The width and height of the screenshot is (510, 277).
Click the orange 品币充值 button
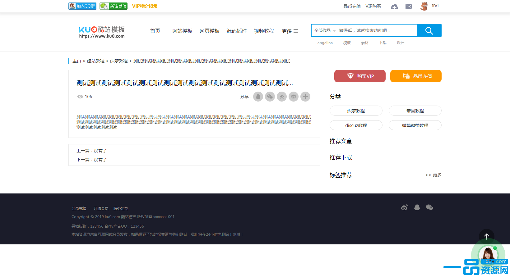[416, 76]
